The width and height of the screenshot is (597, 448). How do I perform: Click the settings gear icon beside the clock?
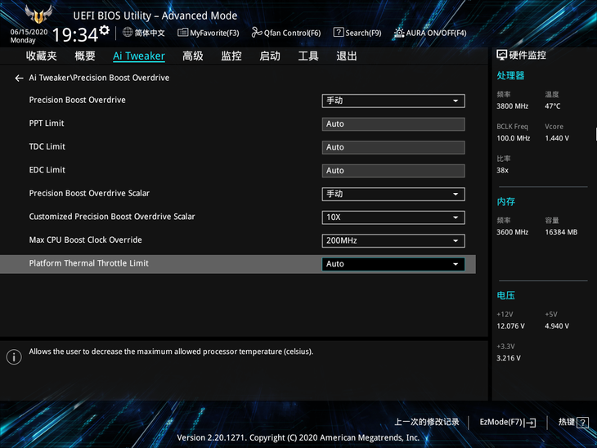(x=104, y=30)
